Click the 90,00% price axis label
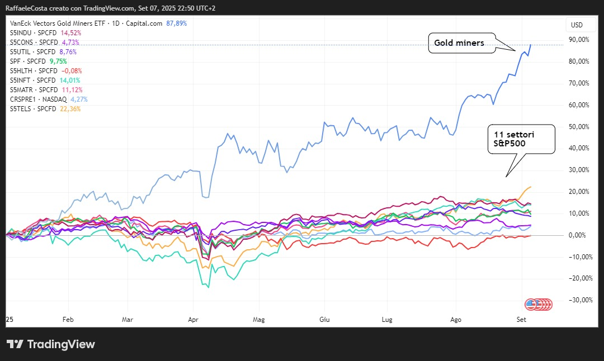604x361 pixels. click(579, 40)
